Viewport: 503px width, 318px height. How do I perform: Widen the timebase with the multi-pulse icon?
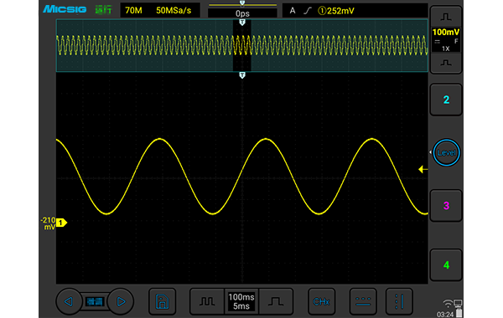pos(207,301)
